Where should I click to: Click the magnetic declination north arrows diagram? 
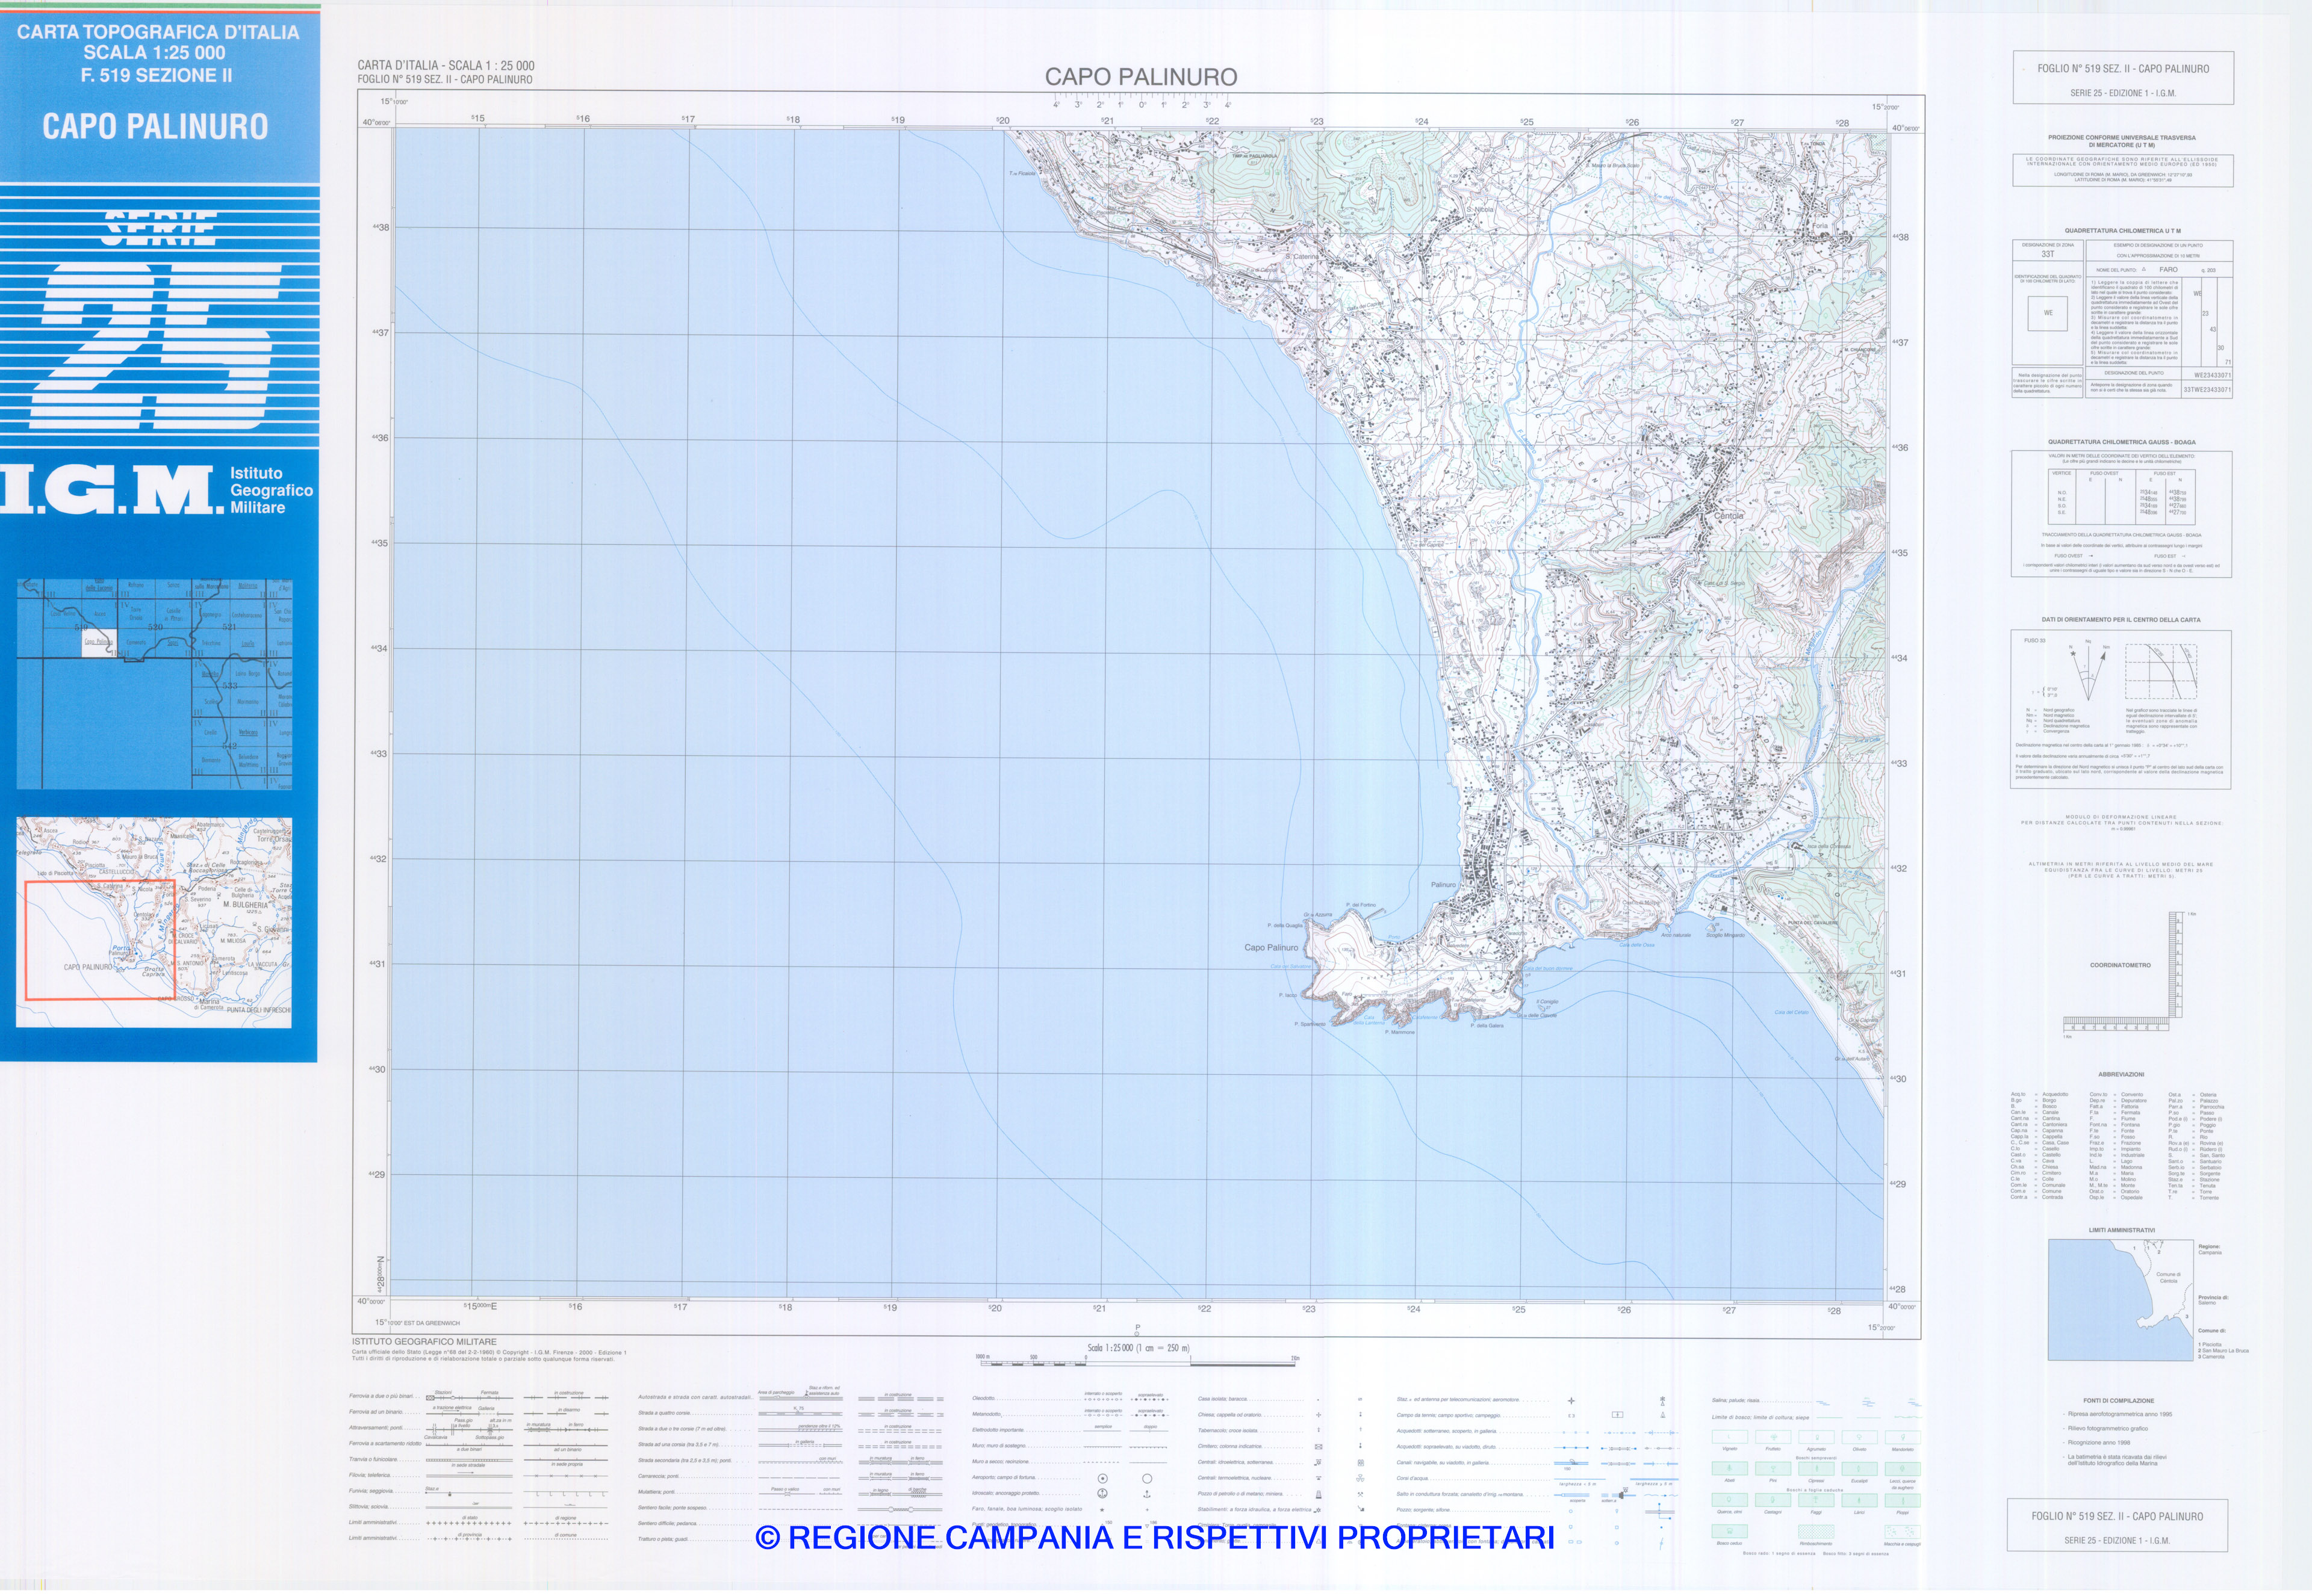pos(2090,670)
